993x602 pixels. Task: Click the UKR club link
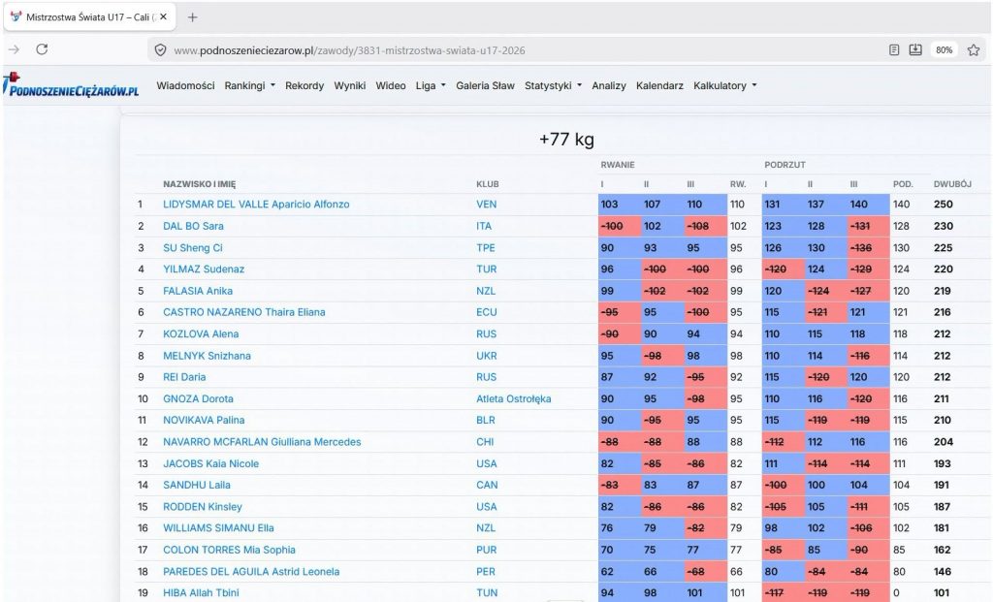487,356
